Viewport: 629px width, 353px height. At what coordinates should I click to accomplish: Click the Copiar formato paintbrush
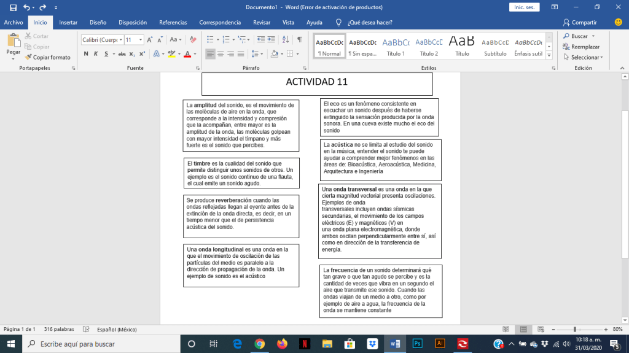(x=47, y=57)
